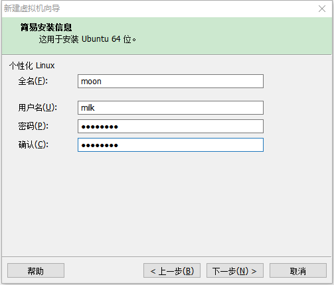Go back with the 上一步(B) button
This screenshot has height=285, width=334.
(x=172, y=270)
